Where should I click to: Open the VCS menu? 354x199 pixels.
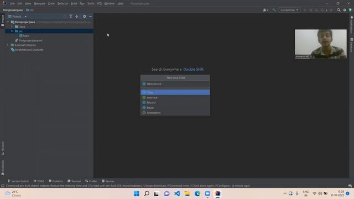(99, 4)
